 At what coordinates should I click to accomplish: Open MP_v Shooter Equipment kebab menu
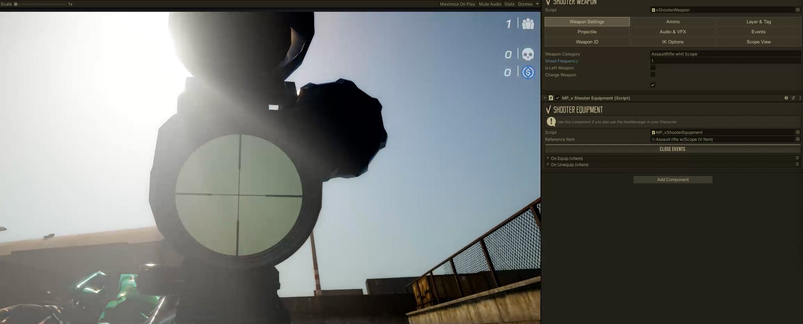point(800,98)
